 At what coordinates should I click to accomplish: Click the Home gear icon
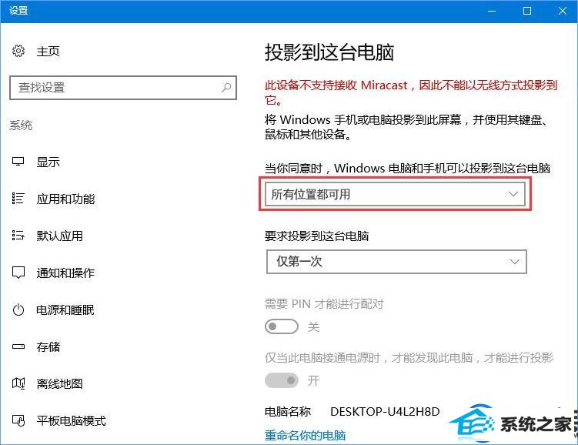pyautogui.click(x=18, y=51)
